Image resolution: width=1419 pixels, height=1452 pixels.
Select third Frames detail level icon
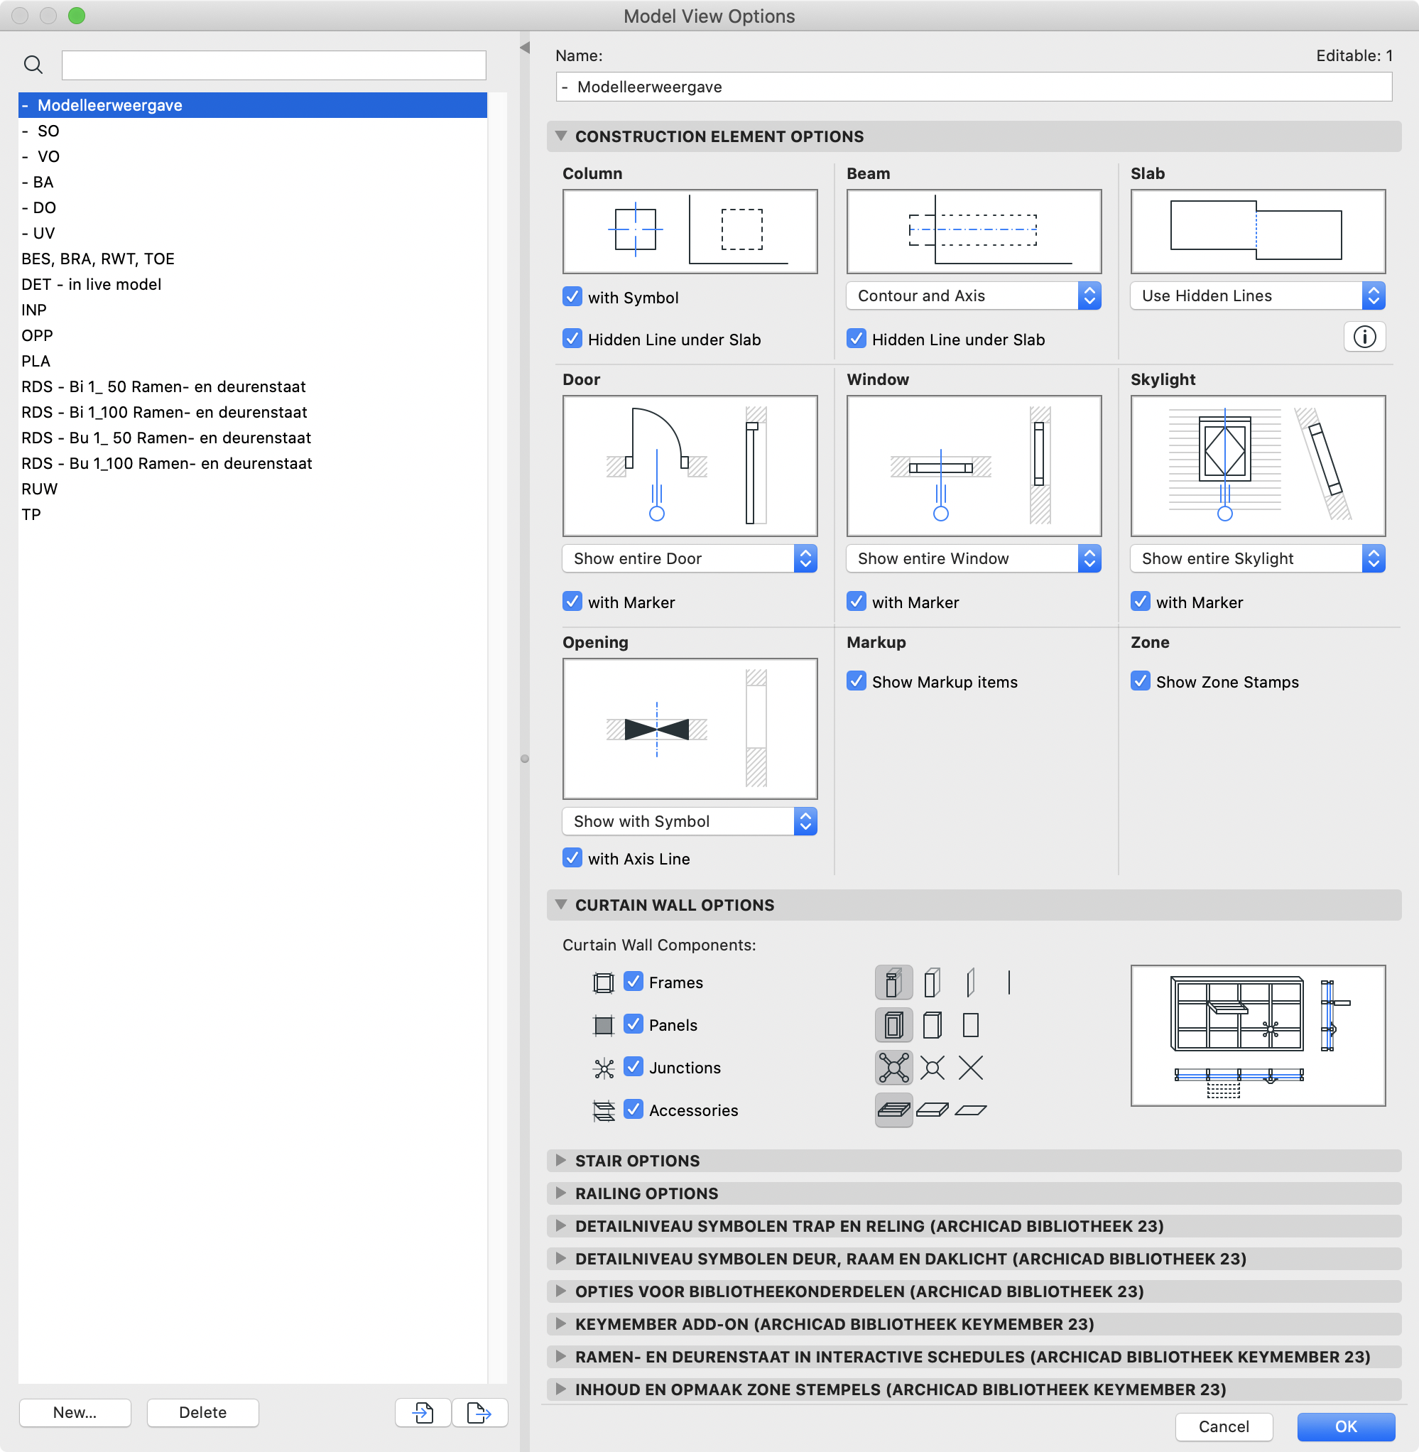pos(970,982)
